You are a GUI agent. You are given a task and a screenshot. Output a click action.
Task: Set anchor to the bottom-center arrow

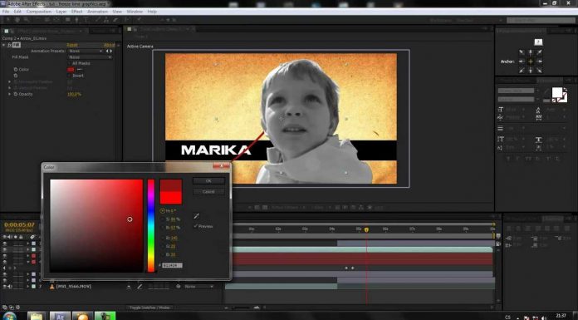pyautogui.click(x=531, y=70)
